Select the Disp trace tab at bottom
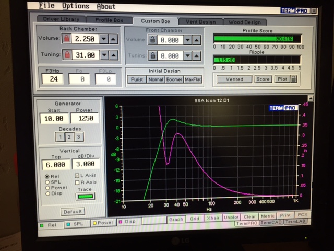The width and height of the screenshot is (334, 251). click(129, 222)
